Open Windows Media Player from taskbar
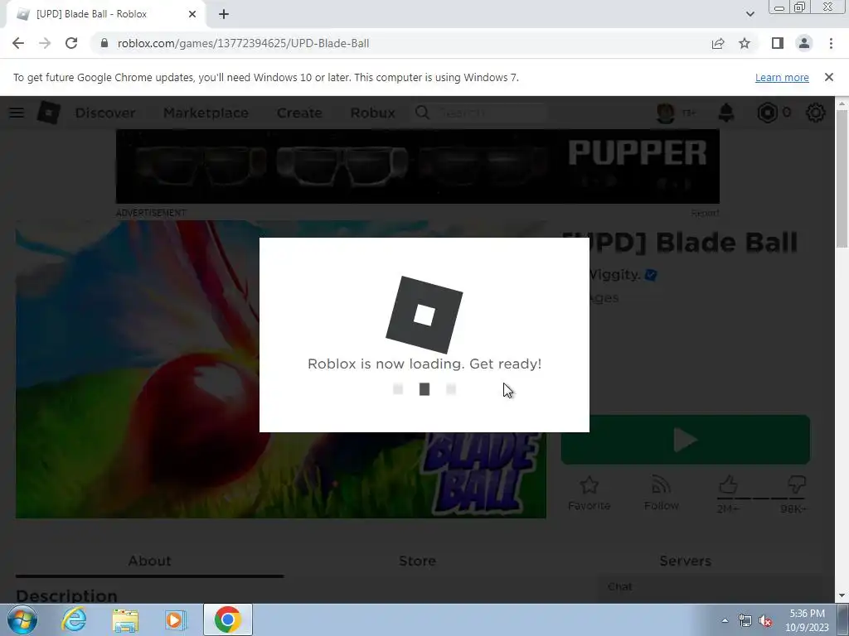The height and width of the screenshot is (636, 849). click(x=176, y=619)
